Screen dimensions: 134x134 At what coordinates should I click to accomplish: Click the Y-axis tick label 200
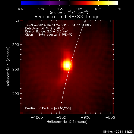pyautogui.click(x=16, y=94)
